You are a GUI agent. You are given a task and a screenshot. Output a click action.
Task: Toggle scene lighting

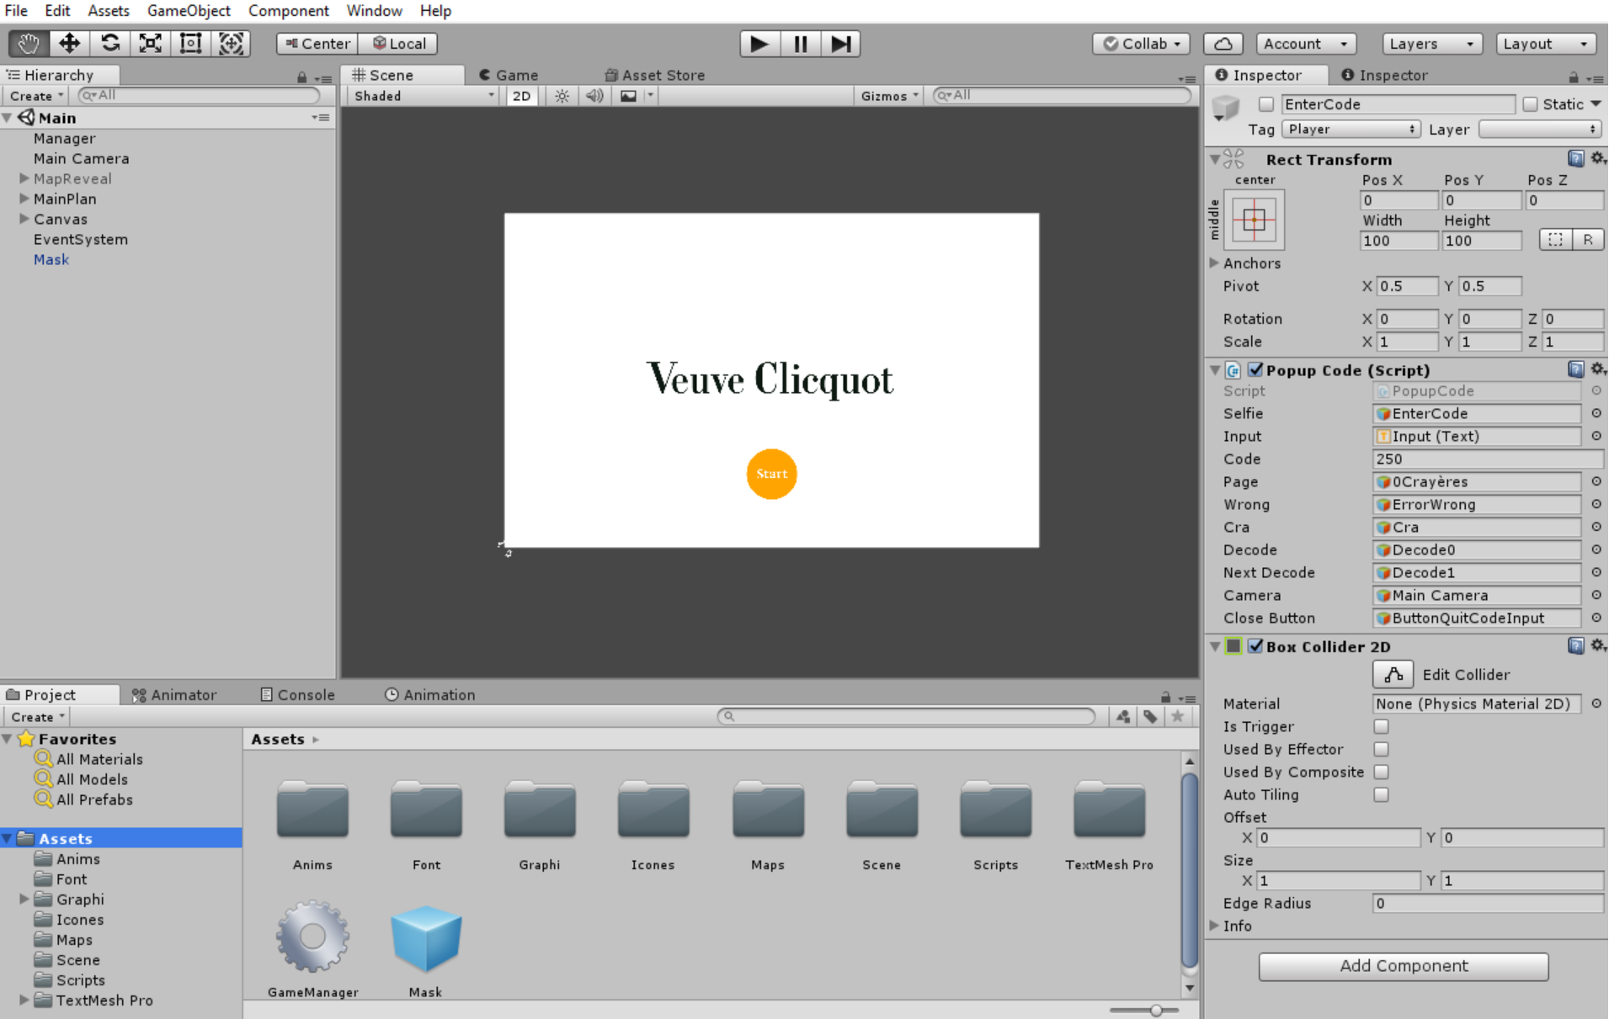(x=562, y=96)
